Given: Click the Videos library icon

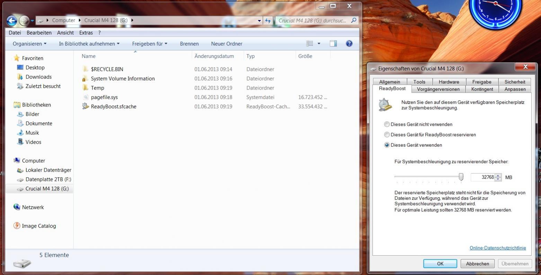Looking at the screenshot, I should click(x=20, y=142).
